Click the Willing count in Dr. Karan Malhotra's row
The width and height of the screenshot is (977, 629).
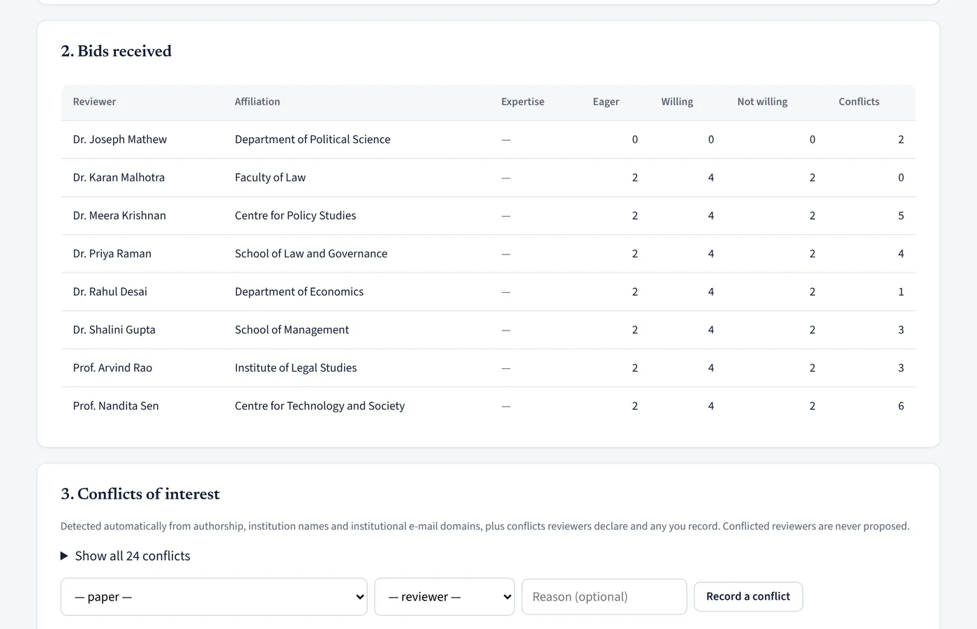[x=711, y=178]
